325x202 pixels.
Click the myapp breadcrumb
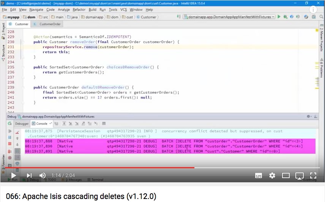pyautogui.click(x=11, y=17)
